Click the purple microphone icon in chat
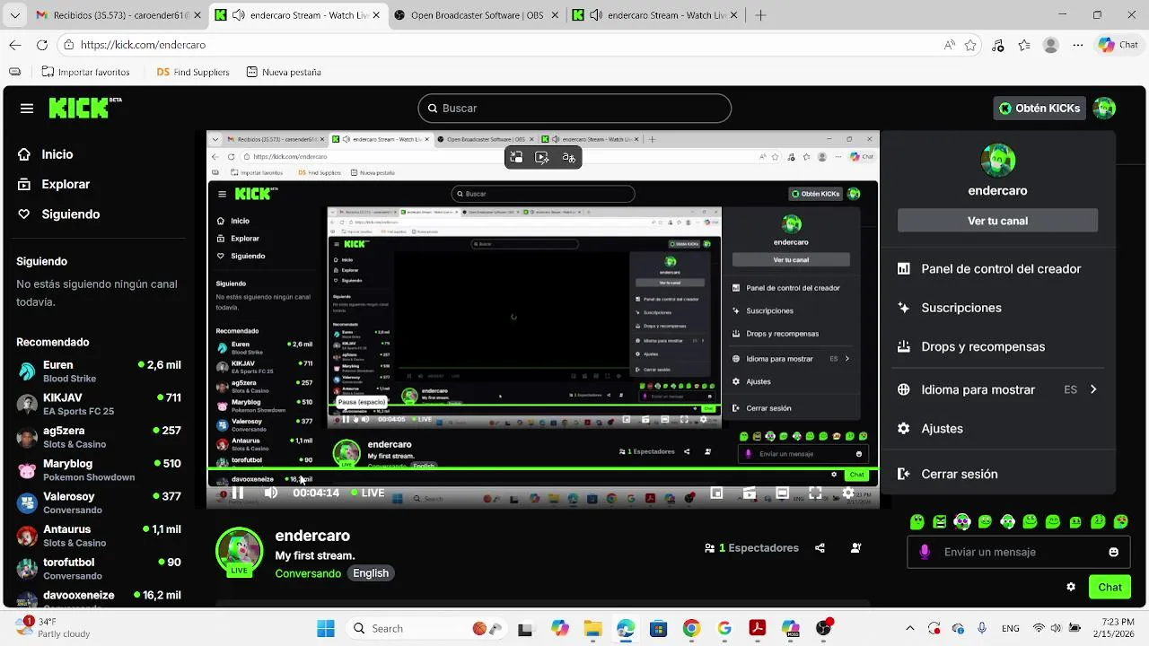The image size is (1149, 646). (925, 553)
